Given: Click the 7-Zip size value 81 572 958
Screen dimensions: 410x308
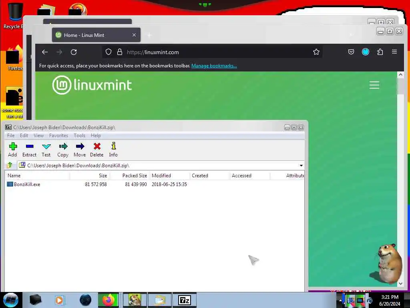Looking at the screenshot, I should pyautogui.click(x=96, y=184).
